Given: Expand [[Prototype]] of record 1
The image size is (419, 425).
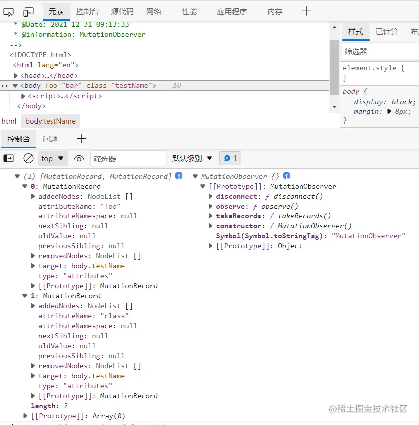Looking at the screenshot, I should coord(33,396).
